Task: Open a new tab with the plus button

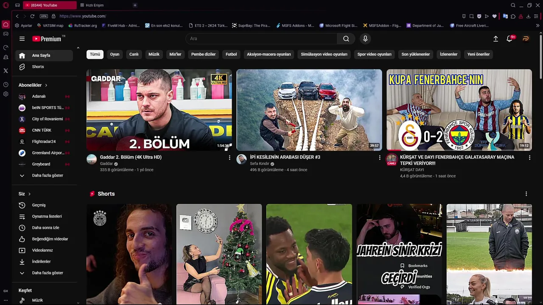Action: 135,5
